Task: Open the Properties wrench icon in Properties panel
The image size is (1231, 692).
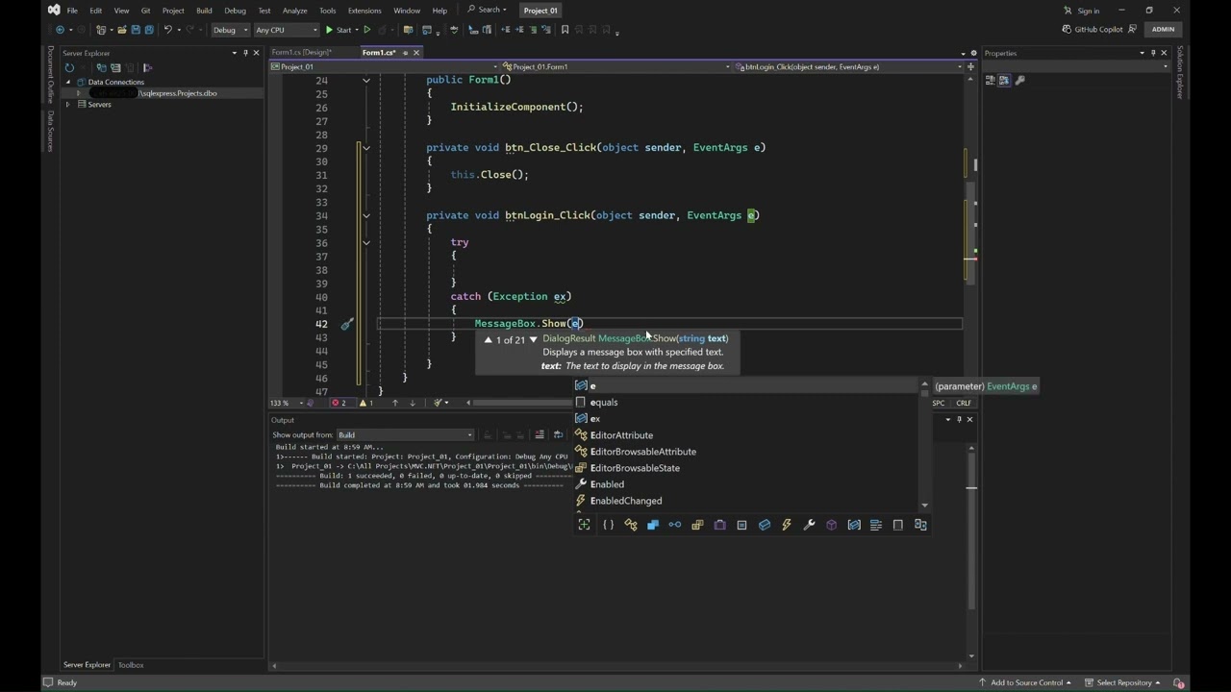Action: click(x=1020, y=81)
